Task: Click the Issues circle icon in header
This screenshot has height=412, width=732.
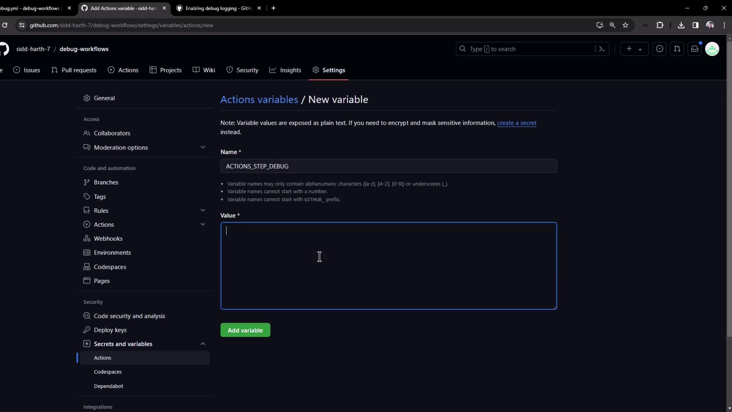Action: 660,49
